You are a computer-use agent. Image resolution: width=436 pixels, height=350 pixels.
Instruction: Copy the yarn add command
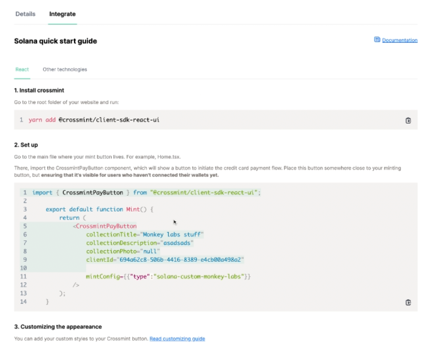pyautogui.click(x=408, y=120)
